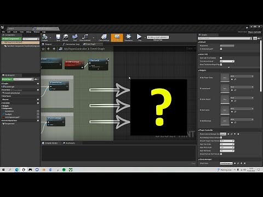The image size is (263, 197).
Task: Click the Details panel vertical scrollbar
Action: pyautogui.click(x=261, y=66)
